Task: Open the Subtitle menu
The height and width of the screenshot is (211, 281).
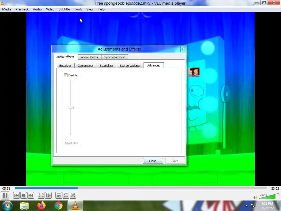Action: point(64,9)
